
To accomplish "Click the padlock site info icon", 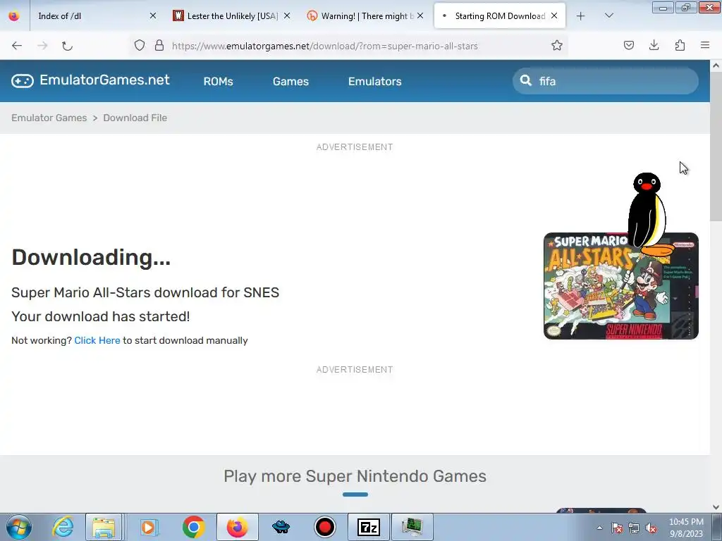I will (x=159, y=46).
